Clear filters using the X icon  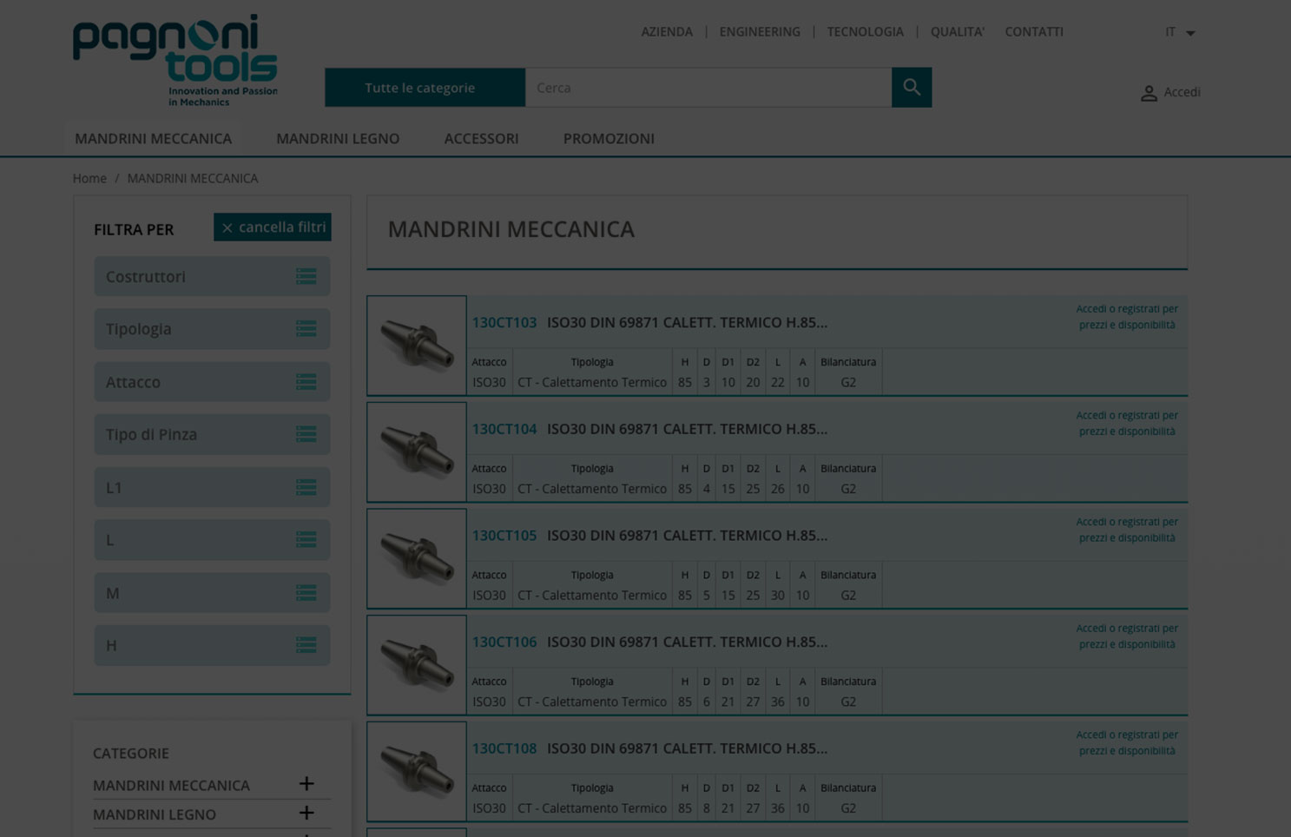(x=227, y=227)
